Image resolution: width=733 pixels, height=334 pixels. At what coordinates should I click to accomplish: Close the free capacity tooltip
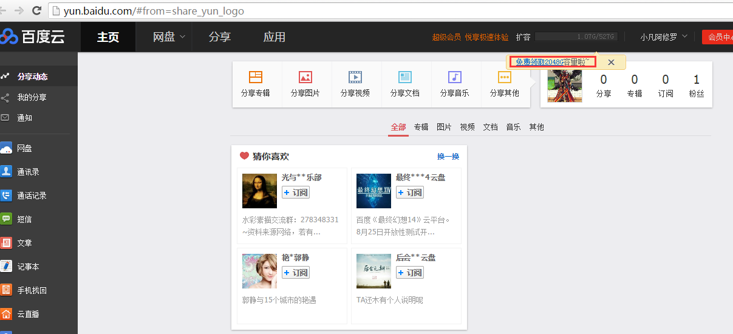coord(612,62)
